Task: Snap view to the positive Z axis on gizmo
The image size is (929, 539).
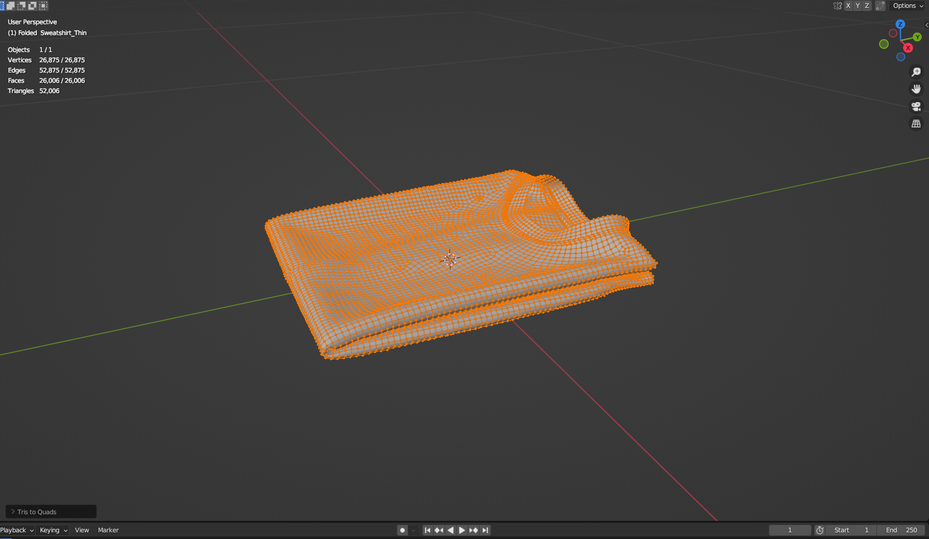Action: (x=900, y=24)
